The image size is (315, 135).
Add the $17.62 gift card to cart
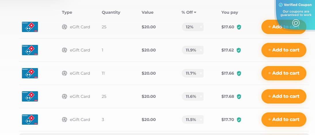click(x=284, y=50)
